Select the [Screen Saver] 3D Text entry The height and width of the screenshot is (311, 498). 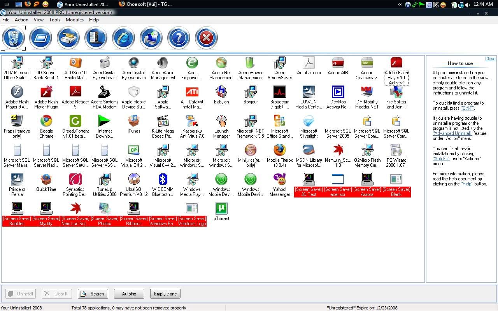[x=309, y=185]
